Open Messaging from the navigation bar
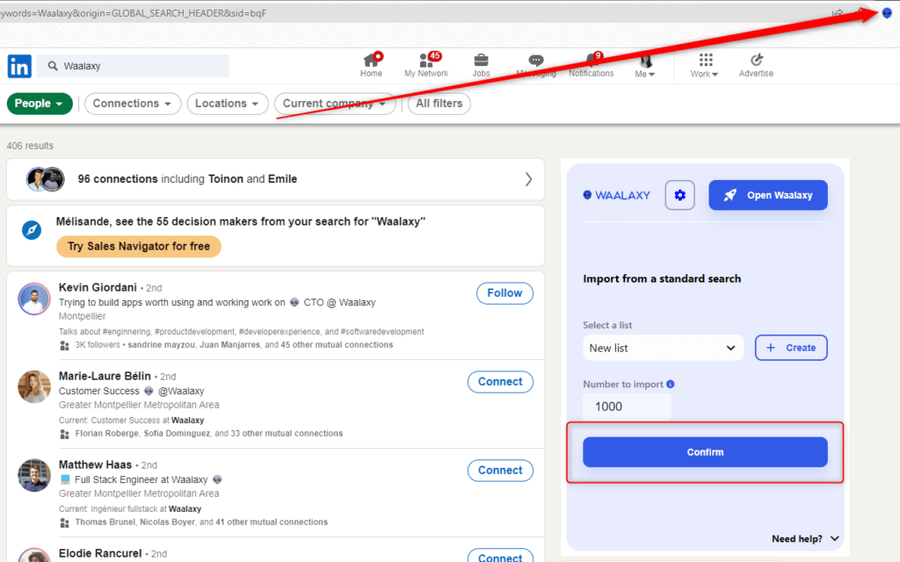The width and height of the screenshot is (900, 562). tap(535, 62)
